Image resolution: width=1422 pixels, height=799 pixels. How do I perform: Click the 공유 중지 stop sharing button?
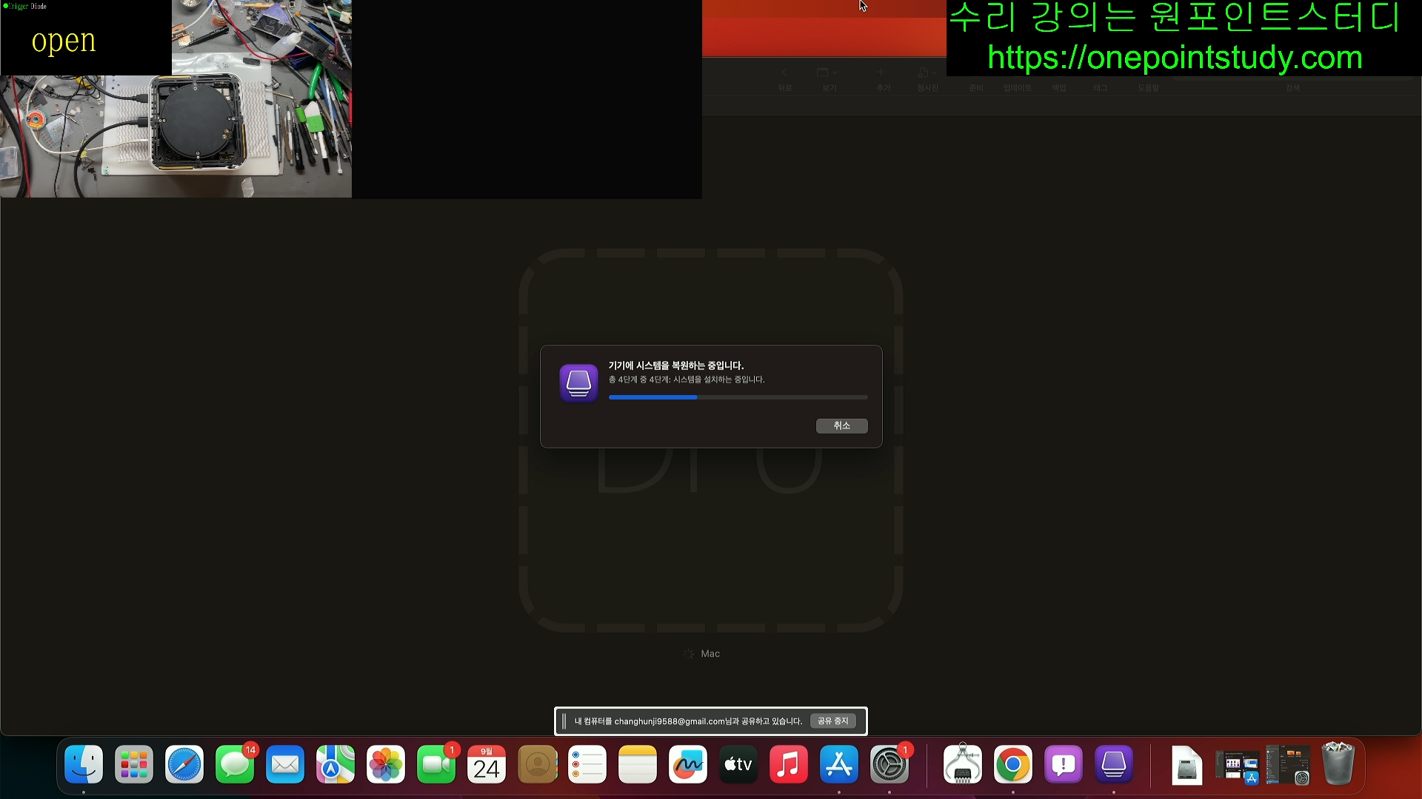[x=832, y=721]
